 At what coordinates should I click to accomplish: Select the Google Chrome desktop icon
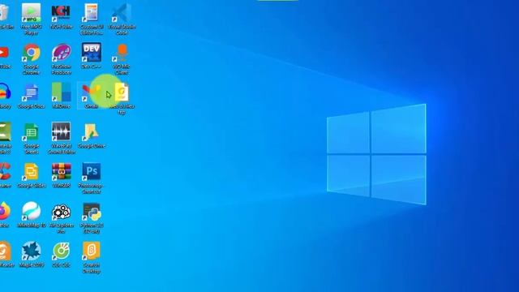point(31,53)
